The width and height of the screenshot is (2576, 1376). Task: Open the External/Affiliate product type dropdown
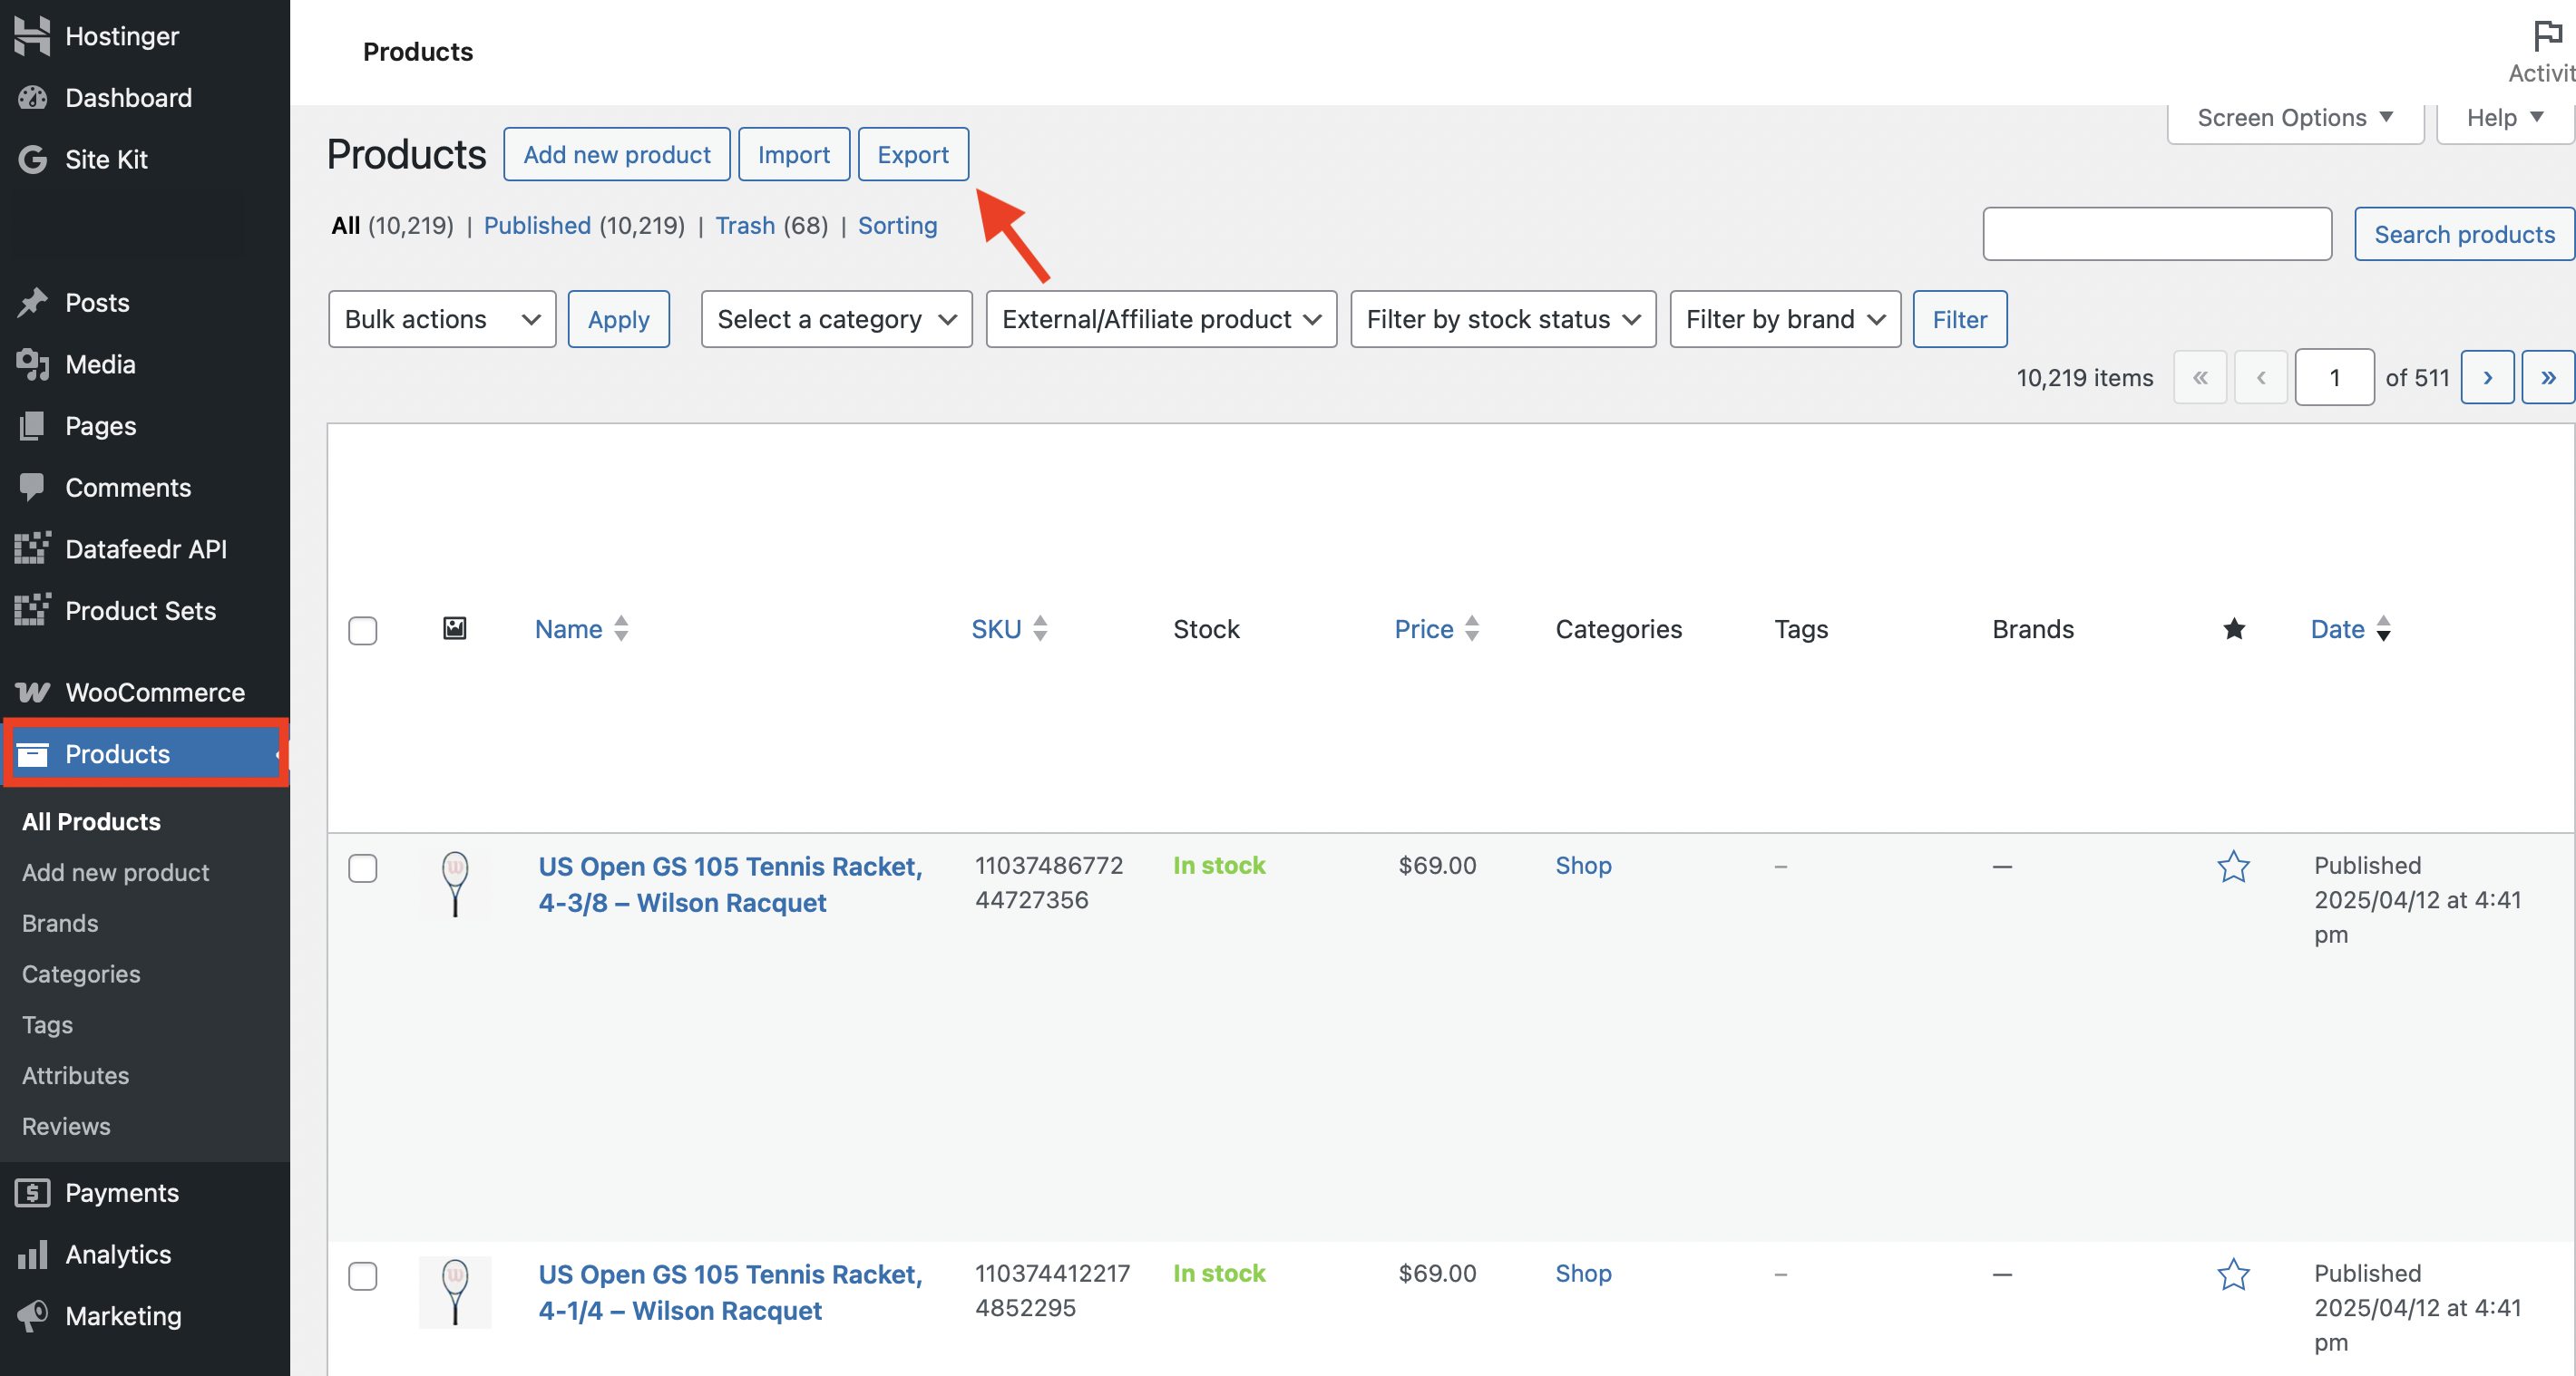click(x=1161, y=319)
